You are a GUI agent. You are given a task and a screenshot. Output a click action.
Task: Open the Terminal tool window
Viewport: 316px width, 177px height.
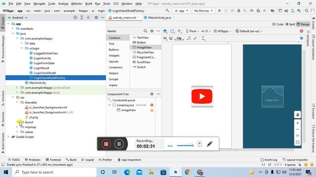click(53, 160)
